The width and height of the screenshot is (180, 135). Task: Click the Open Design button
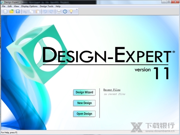84,114
